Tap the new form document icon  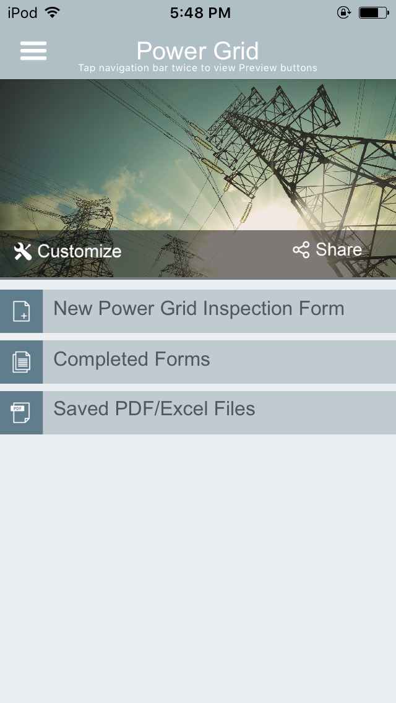pyautogui.click(x=21, y=311)
